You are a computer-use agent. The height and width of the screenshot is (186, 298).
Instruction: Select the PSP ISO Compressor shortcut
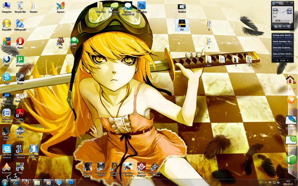coord(7,99)
